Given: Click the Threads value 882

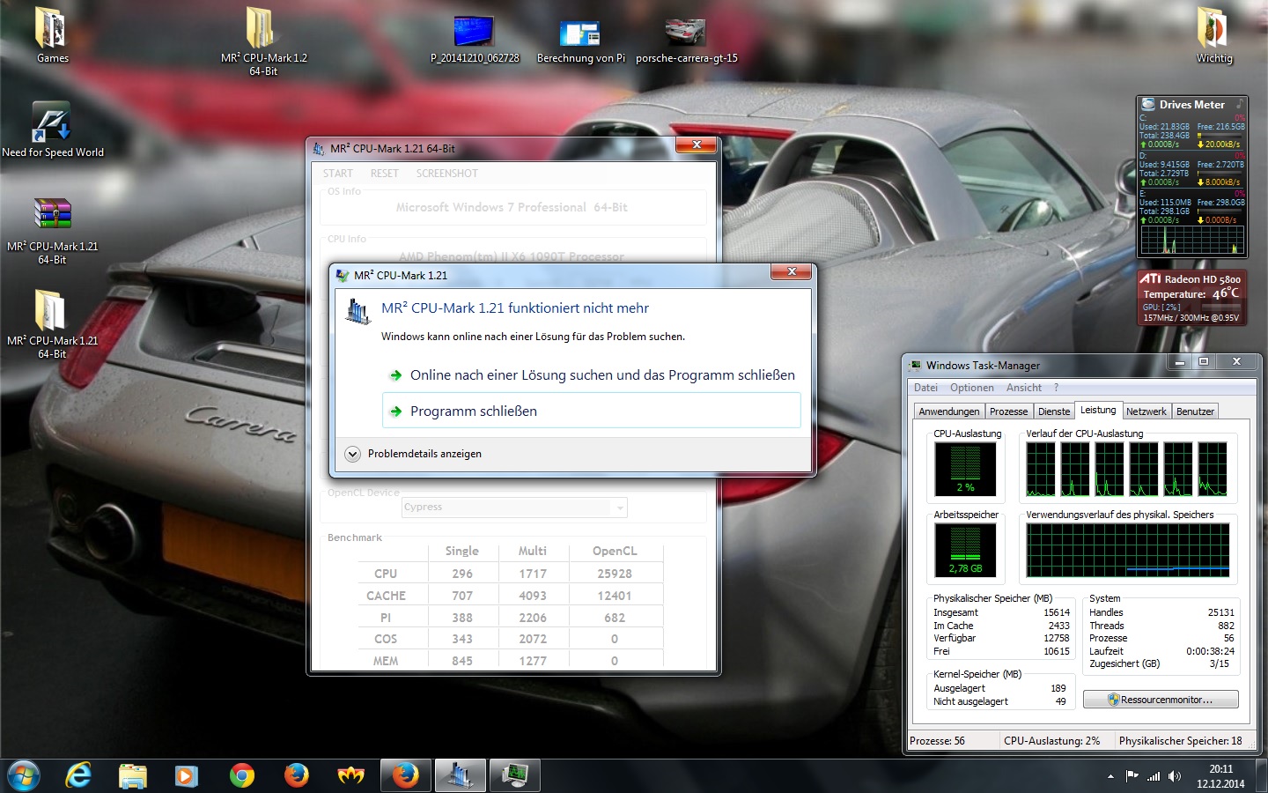Looking at the screenshot, I should click(x=1226, y=626).
